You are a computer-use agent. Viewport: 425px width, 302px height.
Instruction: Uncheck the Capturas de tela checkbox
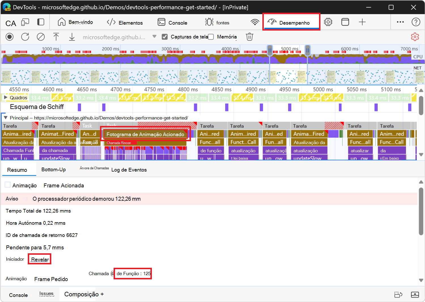pos(165,37)
